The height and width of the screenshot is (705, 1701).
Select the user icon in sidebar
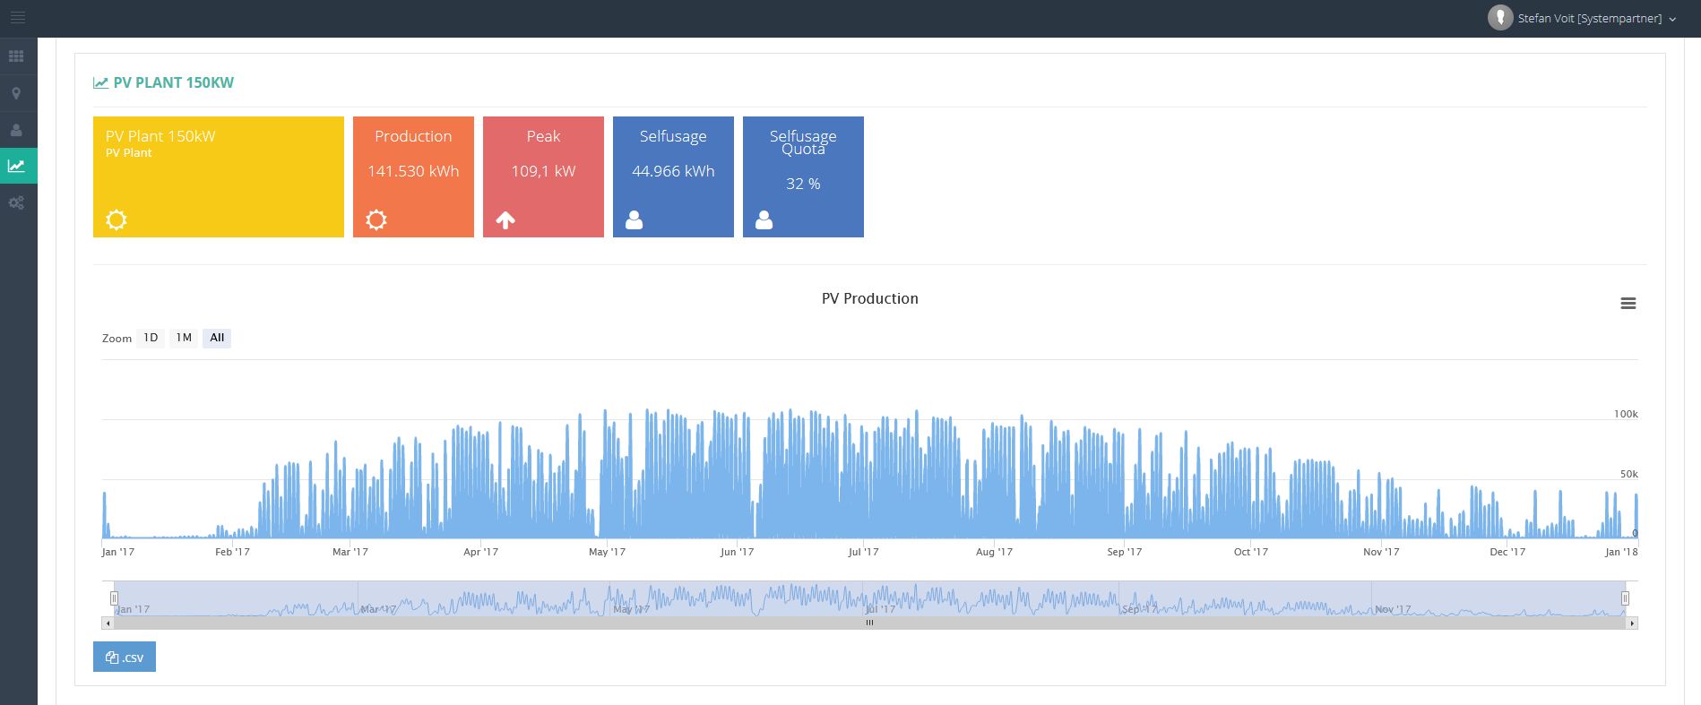point(16,130)
